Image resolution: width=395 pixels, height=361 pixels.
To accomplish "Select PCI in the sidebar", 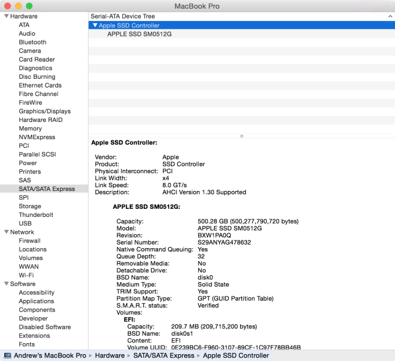I will [x=24, y=145].
